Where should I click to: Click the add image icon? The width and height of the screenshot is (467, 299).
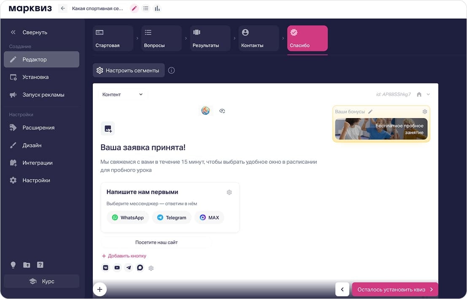click(x=108, y=129)
